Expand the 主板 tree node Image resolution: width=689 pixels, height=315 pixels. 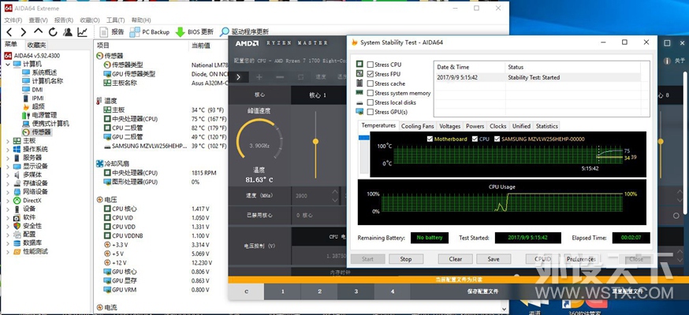[8, 141]
